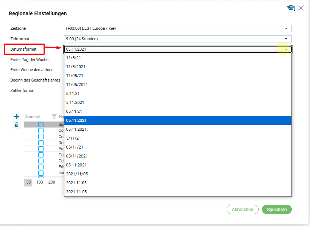The height and width of the screenshot is (226, 310).
Task: Choose the 2021-11-05 date format
Action: (x=76, y=192)
